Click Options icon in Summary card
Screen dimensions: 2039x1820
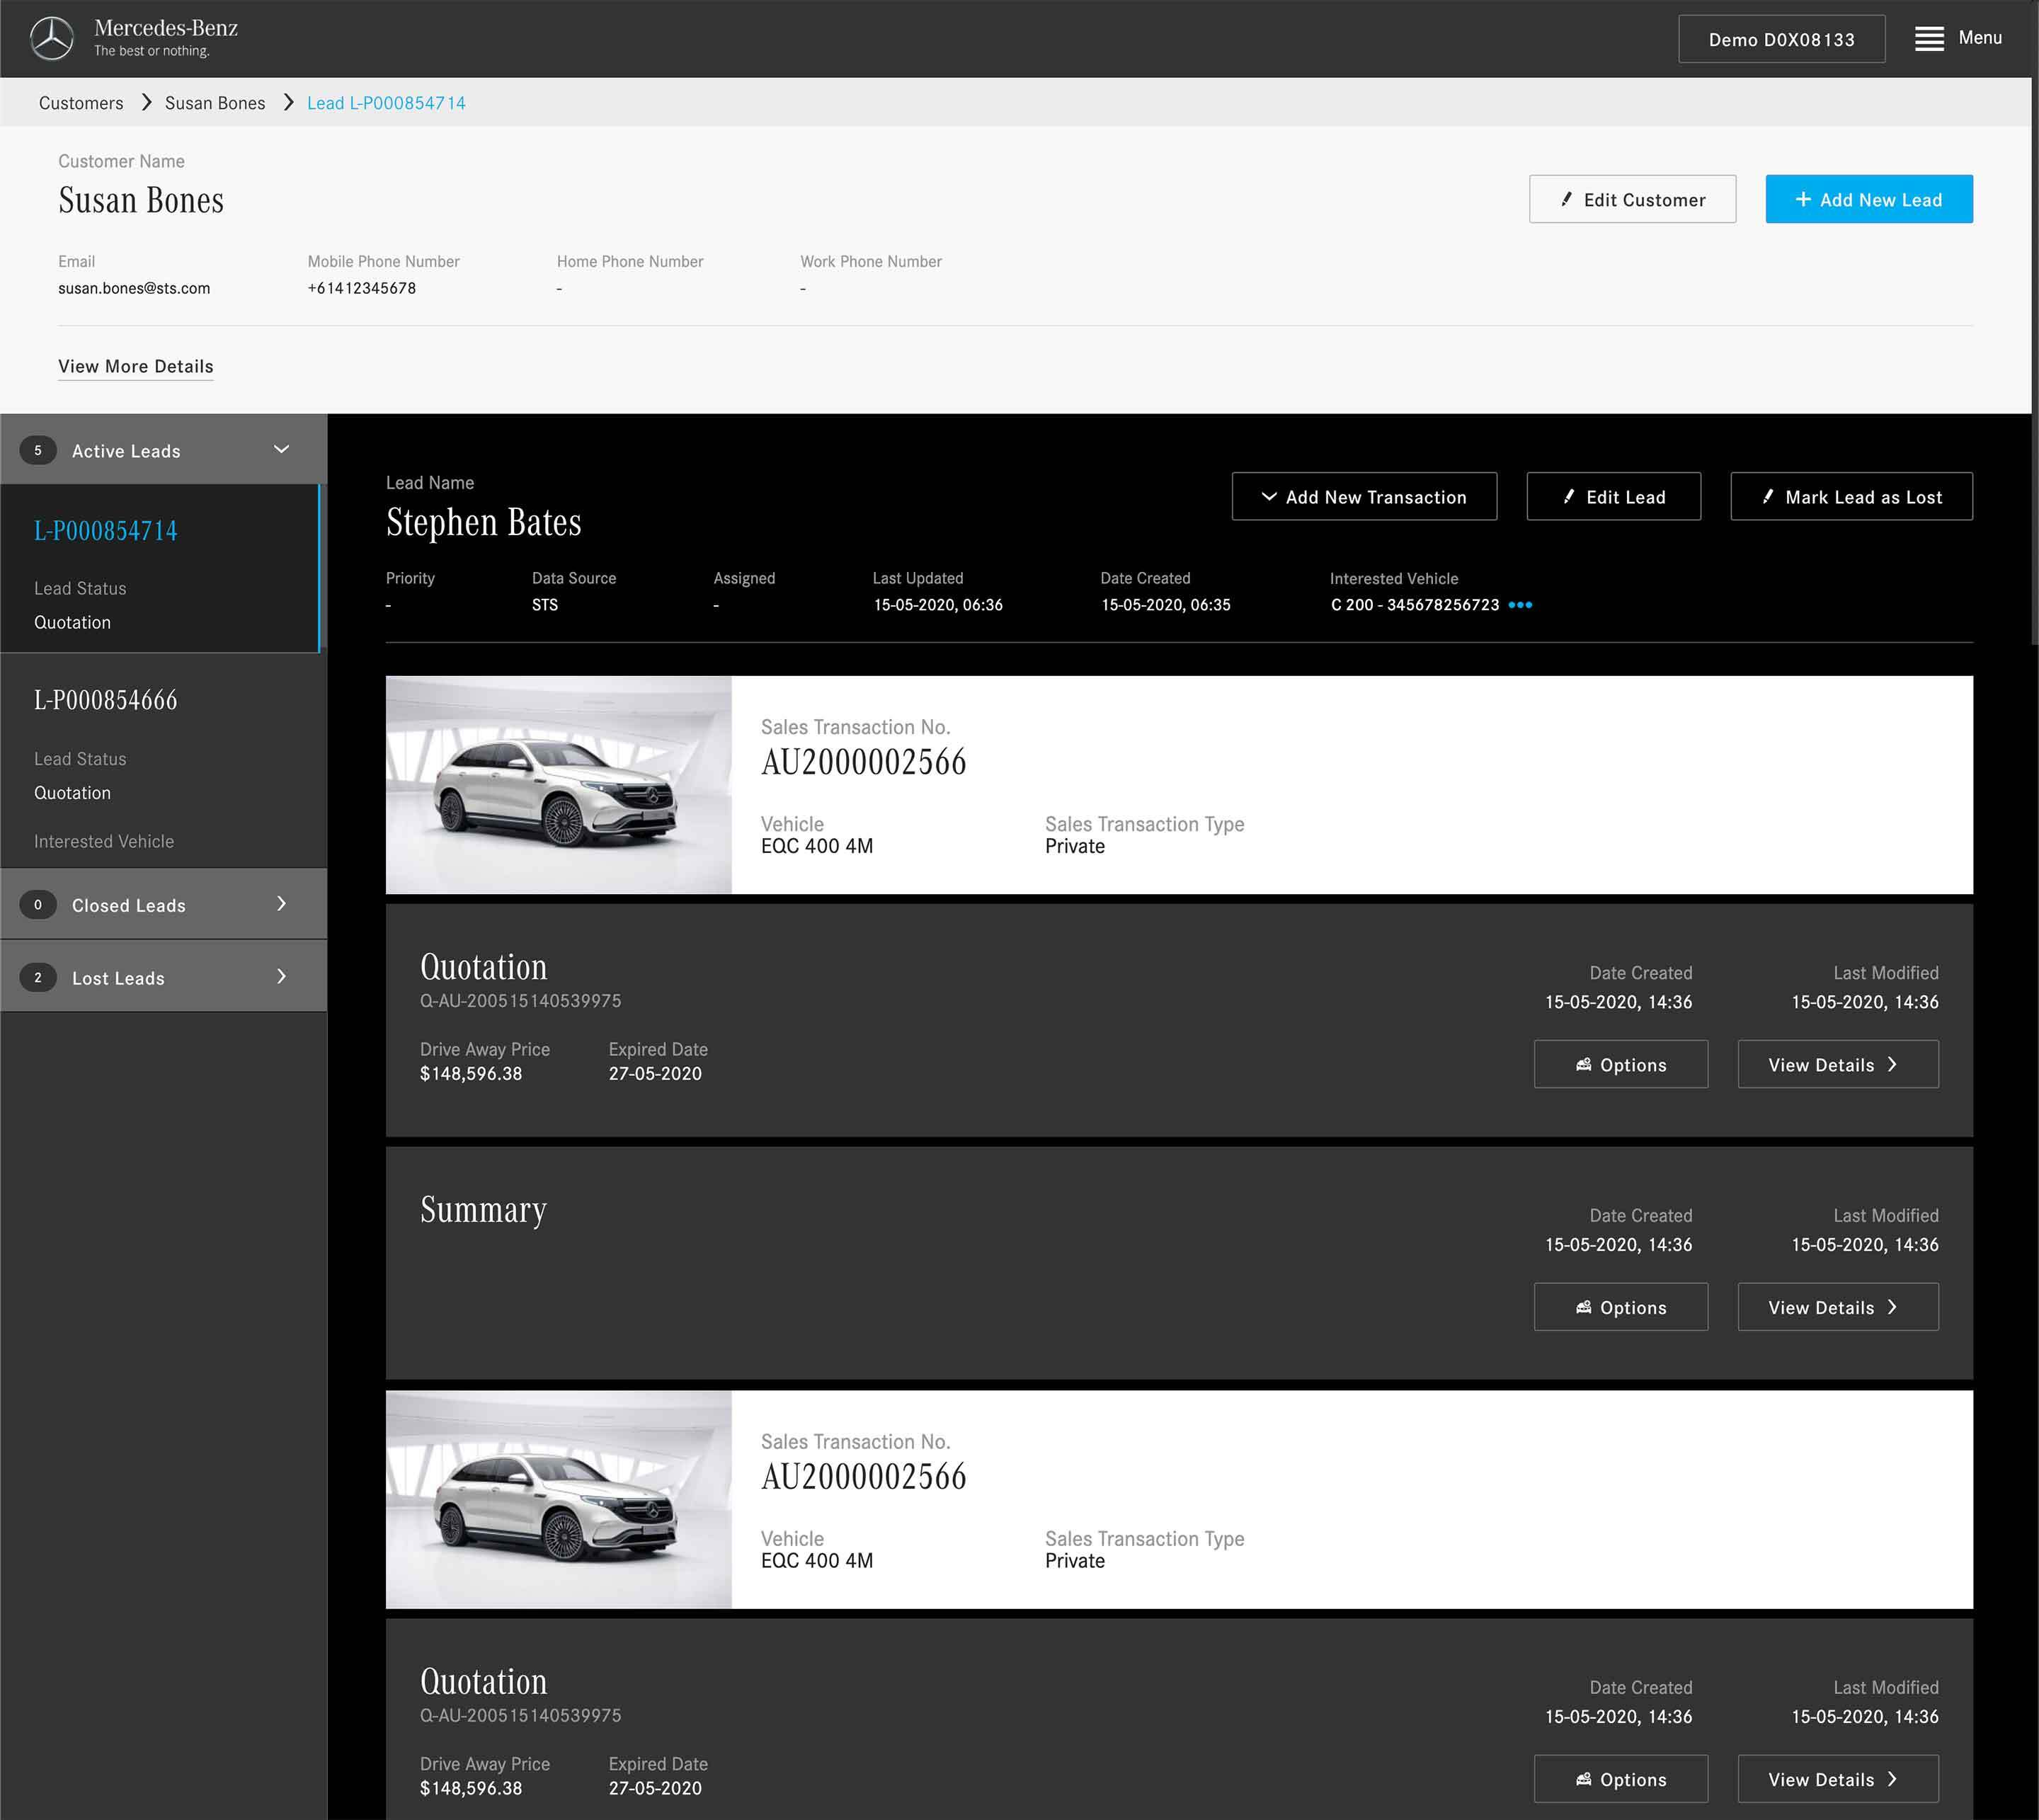[1583, 1307]
